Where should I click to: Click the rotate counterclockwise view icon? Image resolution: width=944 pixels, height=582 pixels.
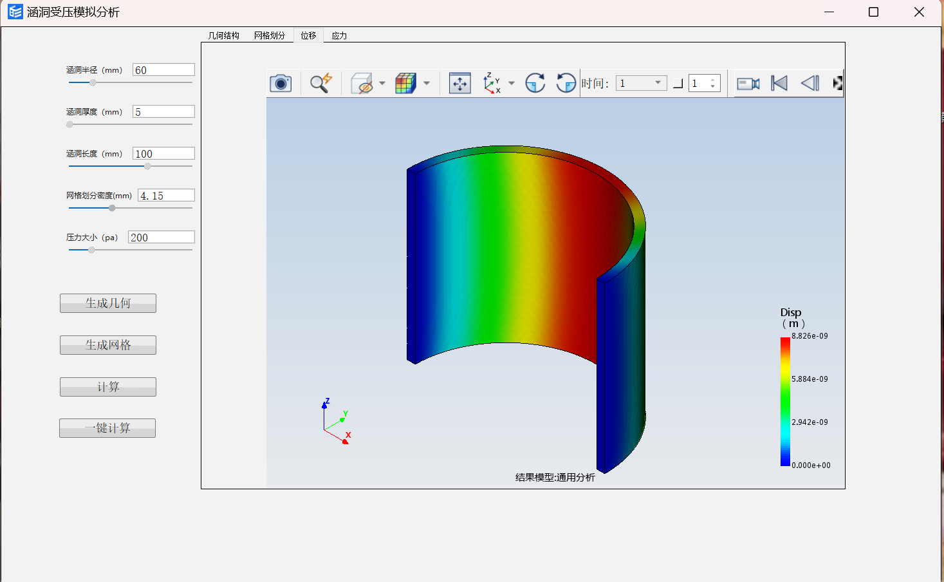point(566,83)
